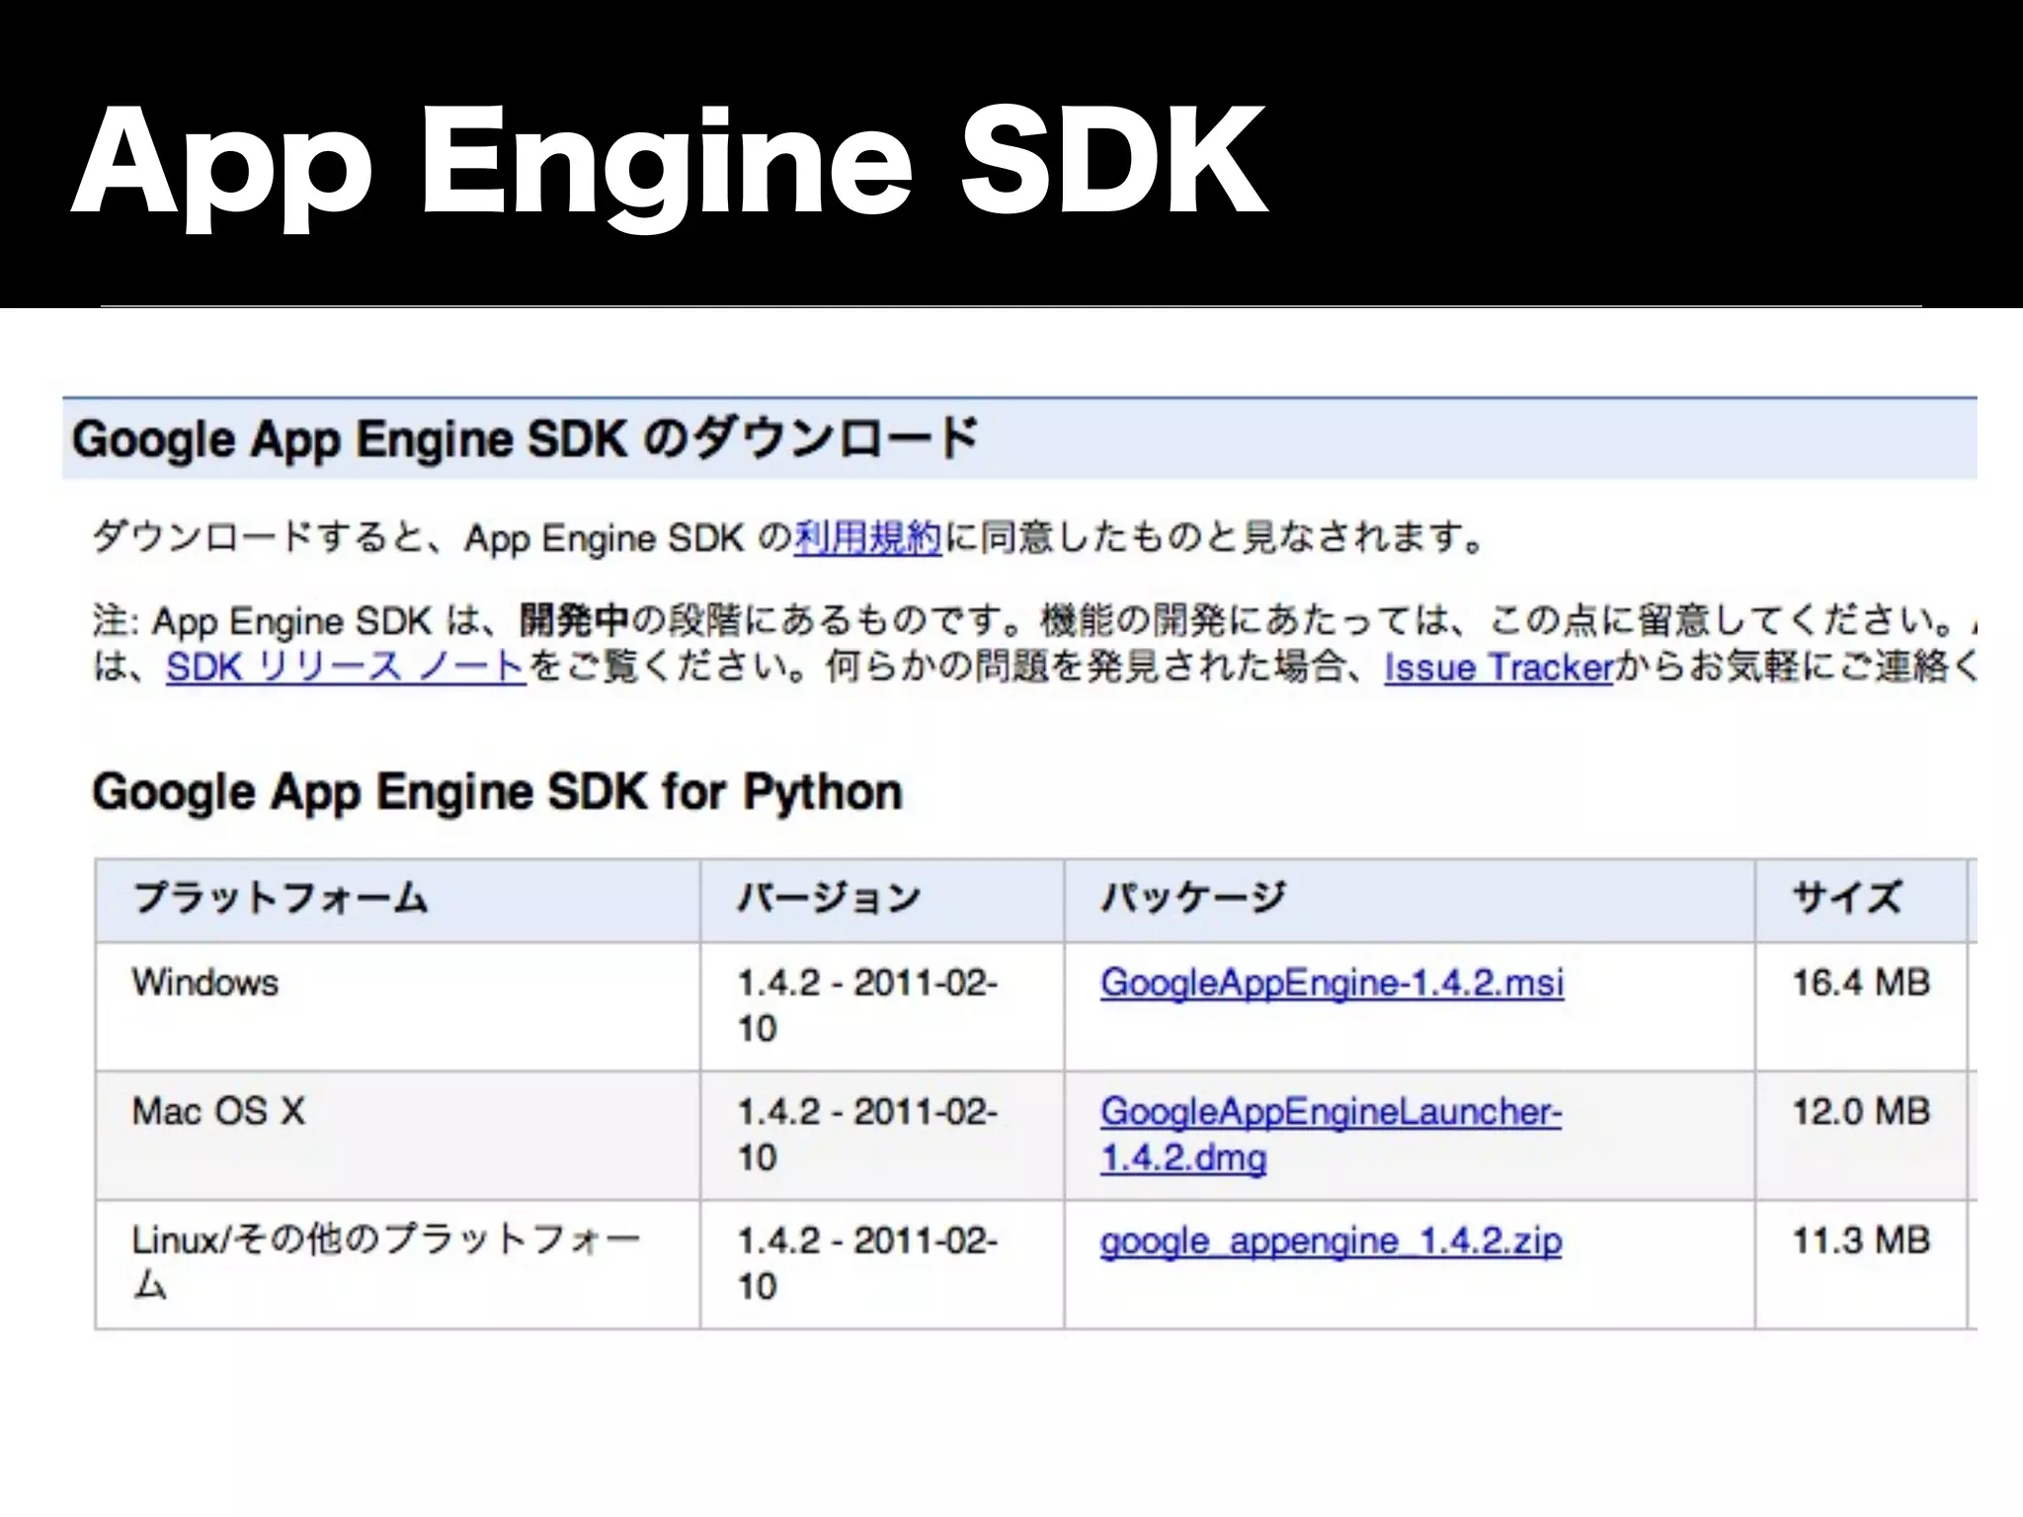Click the Windows platform cell
This screenshot has width=2023, height=1517.
pyautogui.click(x=205, y=983)
